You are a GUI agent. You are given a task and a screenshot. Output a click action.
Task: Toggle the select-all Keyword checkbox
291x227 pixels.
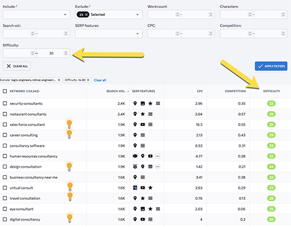click(x=5, y=91)
